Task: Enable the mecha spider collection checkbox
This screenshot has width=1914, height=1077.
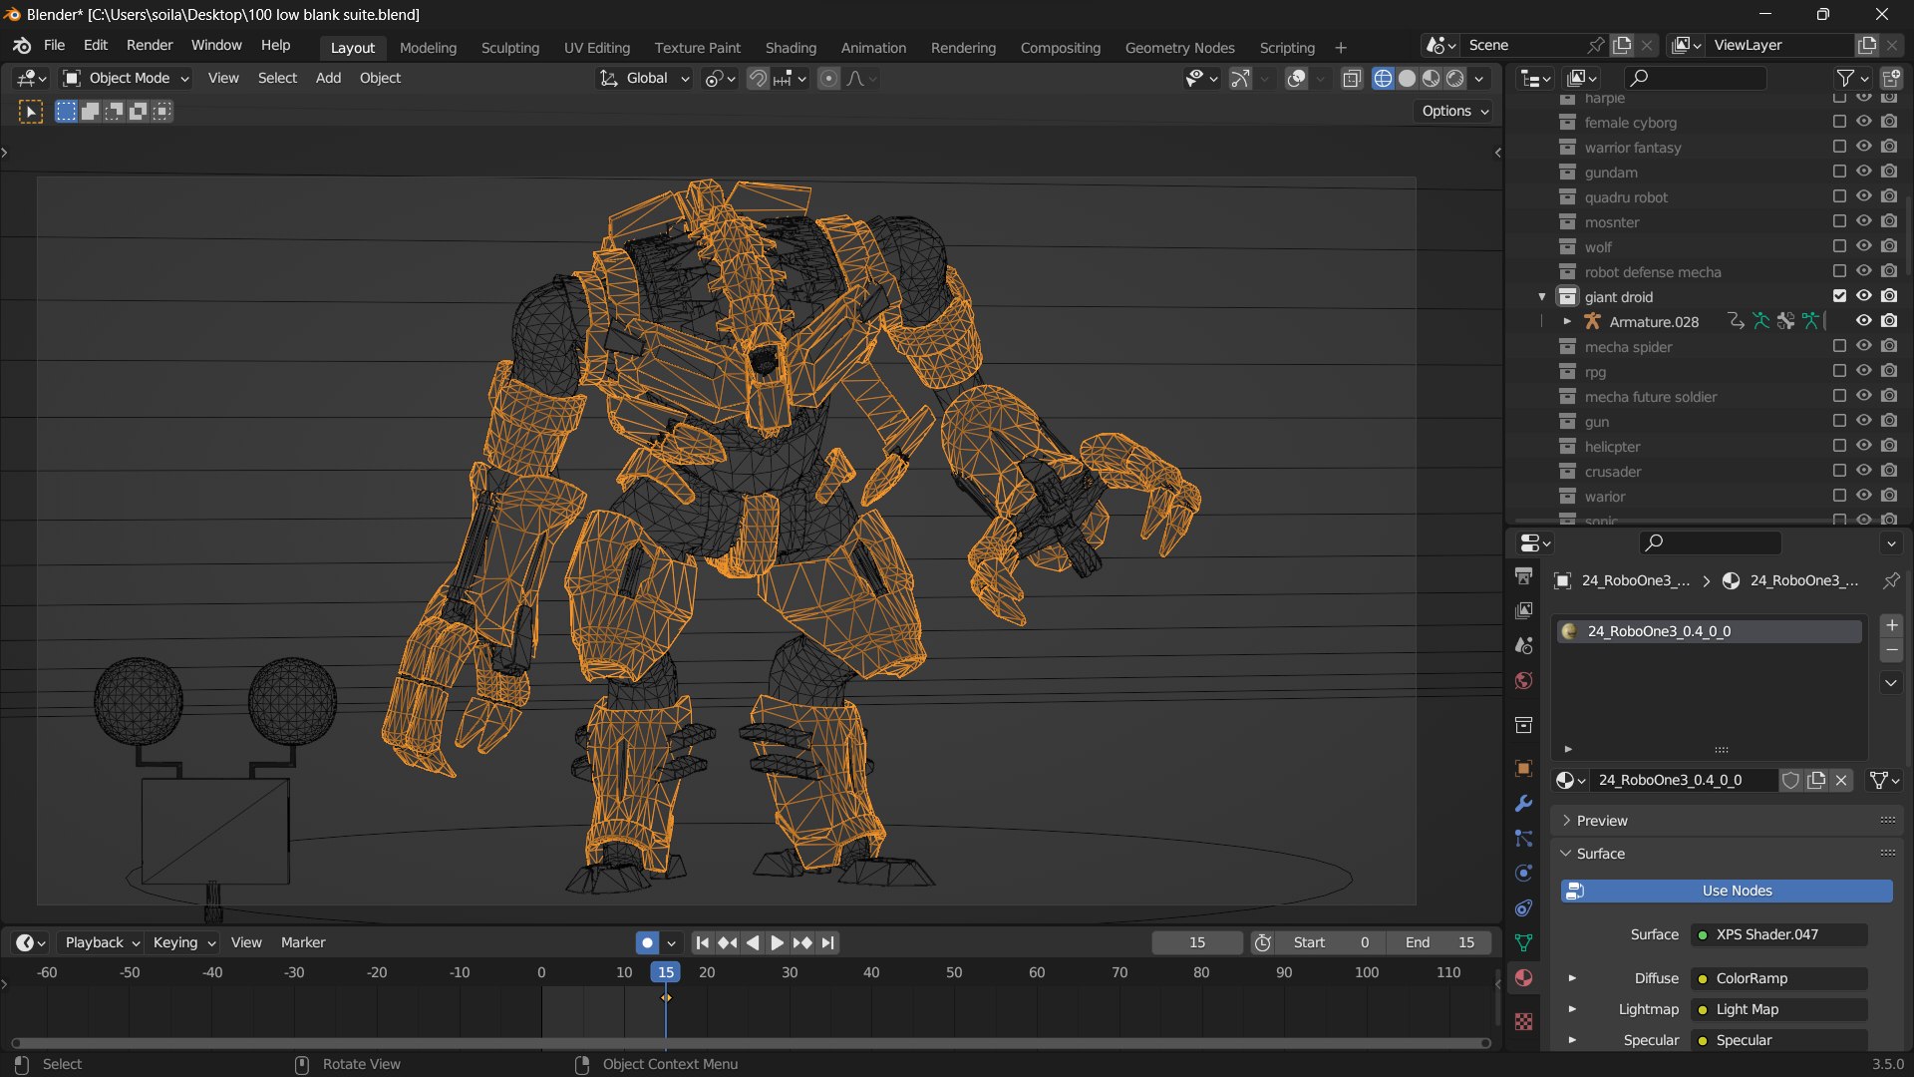Action: point(1839,346)
